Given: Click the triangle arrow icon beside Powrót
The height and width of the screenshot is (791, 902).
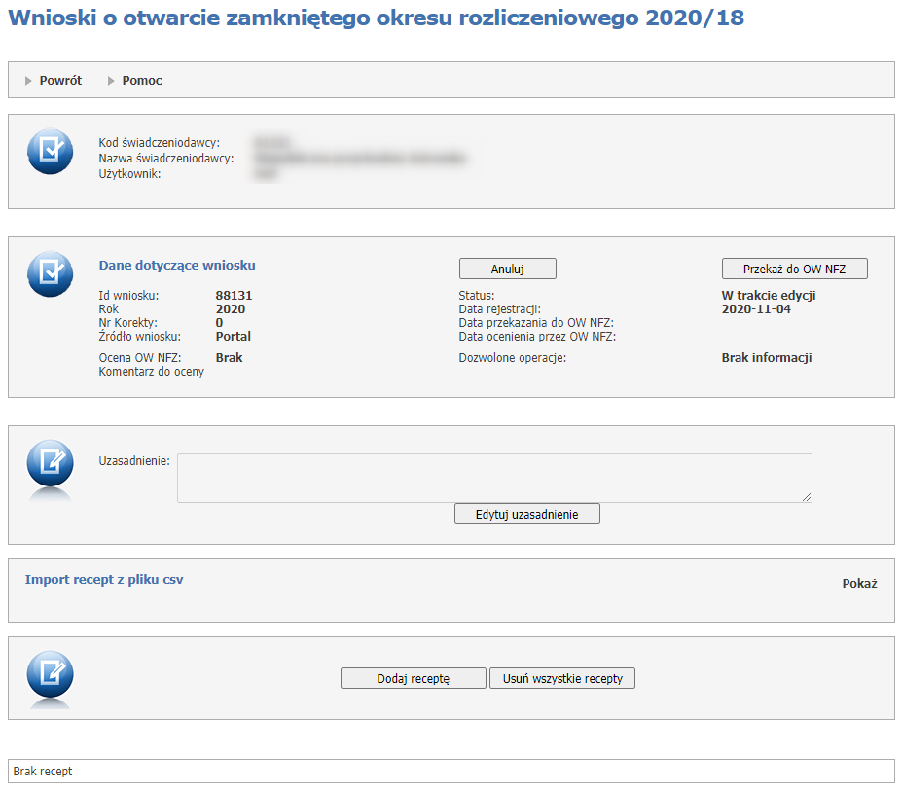Looking at the screenshot, I should coord(29,81).
